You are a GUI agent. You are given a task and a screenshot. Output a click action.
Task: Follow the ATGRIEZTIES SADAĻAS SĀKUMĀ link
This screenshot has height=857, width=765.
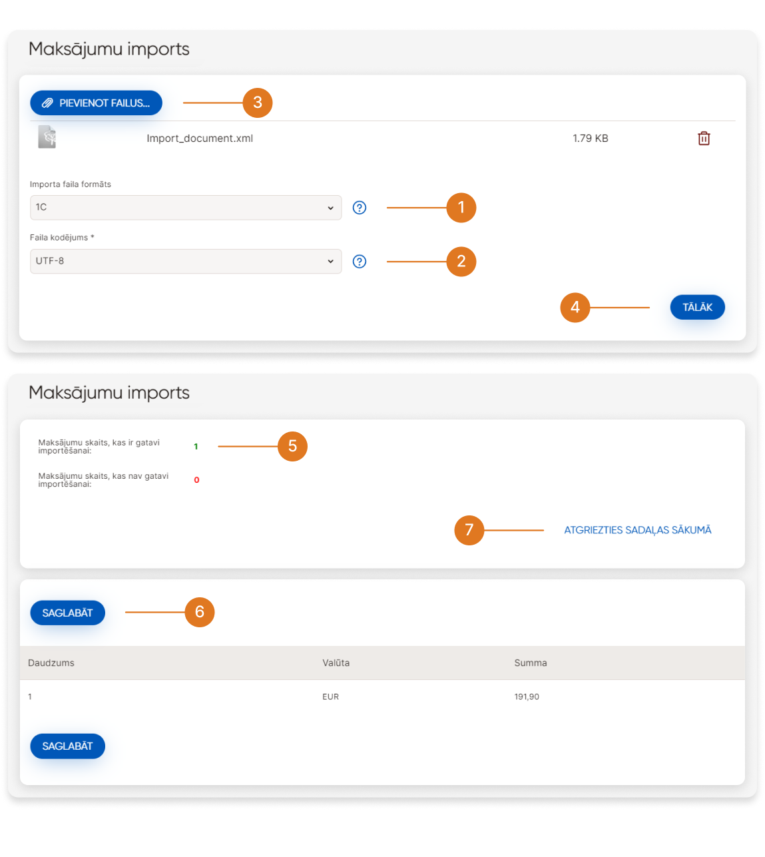pyautogui.click(x=637, y=530)
